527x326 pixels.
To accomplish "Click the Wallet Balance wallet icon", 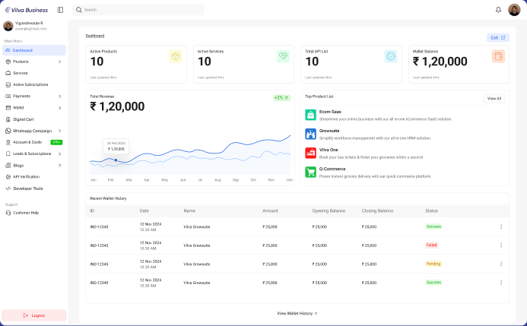I will coord(498,56).
